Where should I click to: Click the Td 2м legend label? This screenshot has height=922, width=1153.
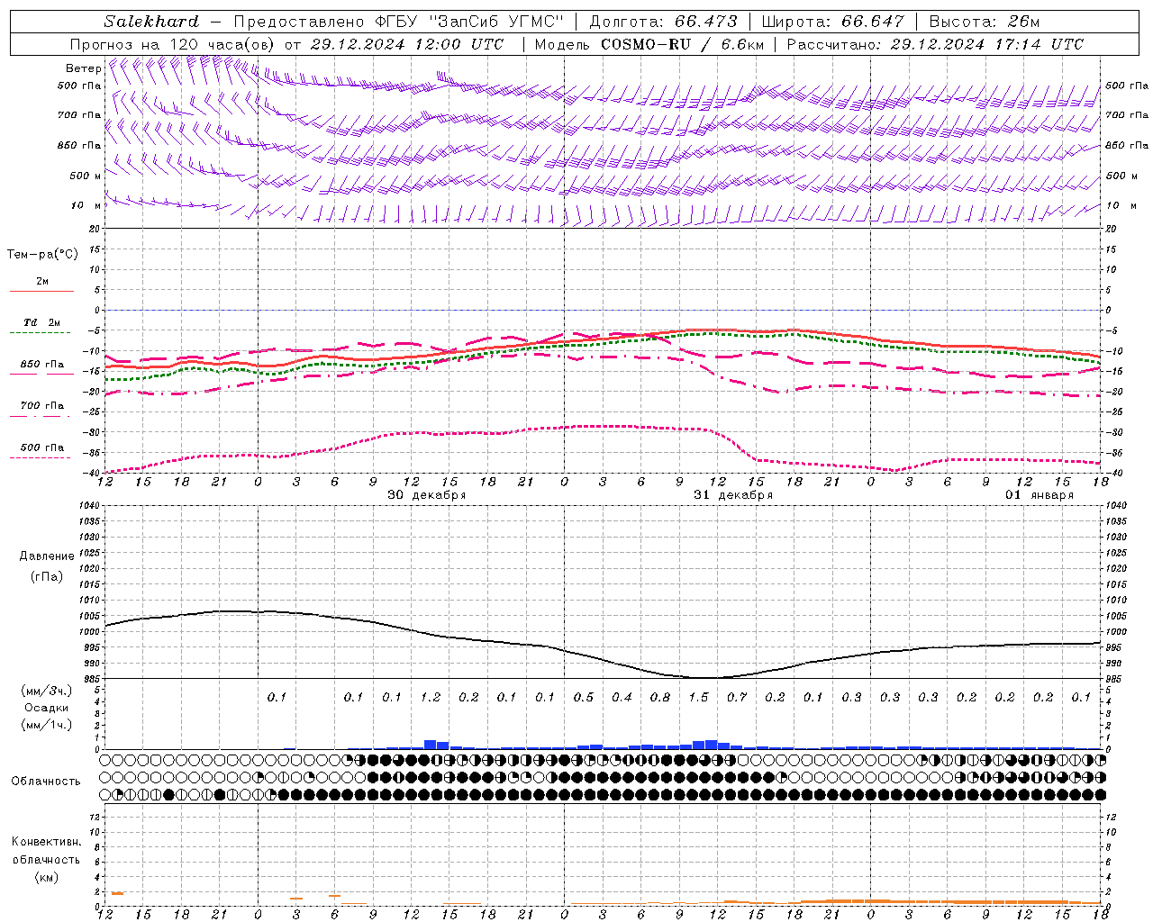pos(41,322)
